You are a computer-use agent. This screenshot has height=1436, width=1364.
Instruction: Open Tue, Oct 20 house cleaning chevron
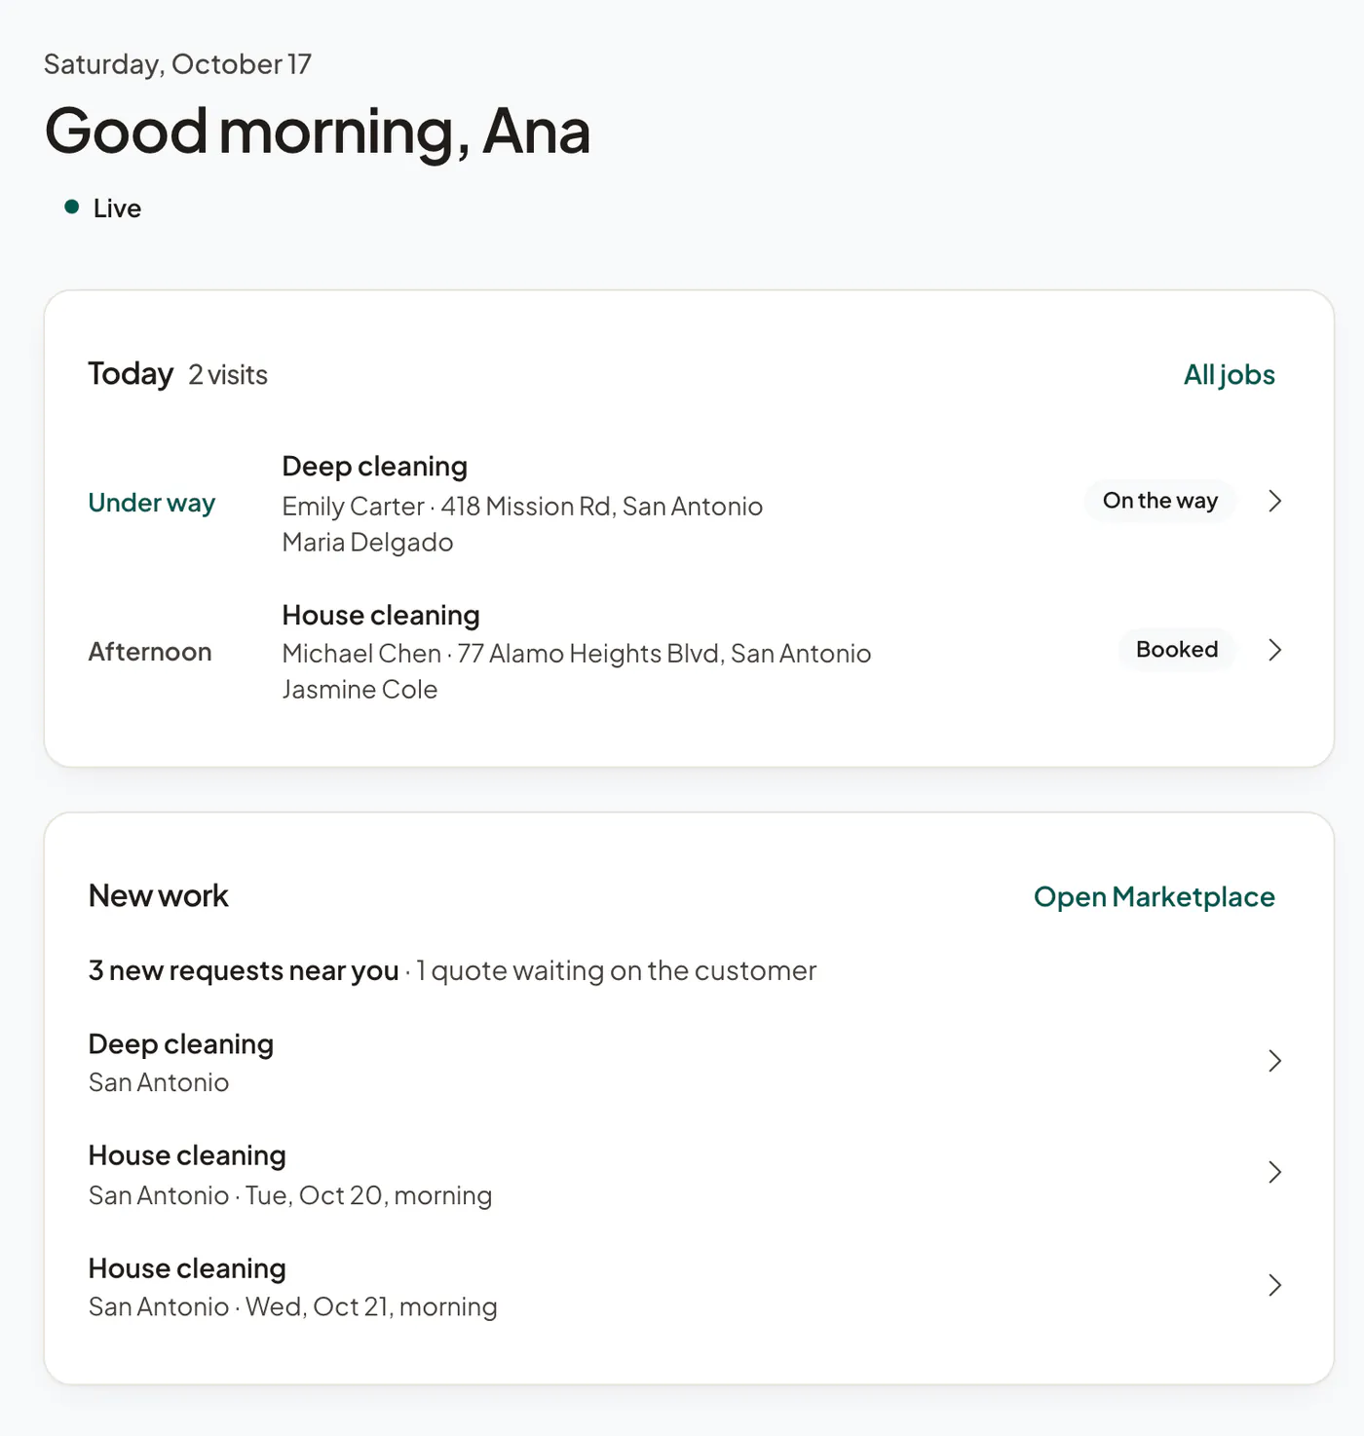point(1274,1172)
